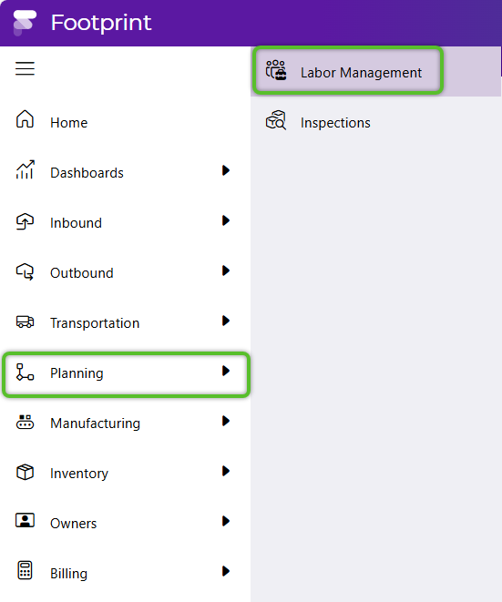The height and width of the screenshot is (602, 502).
Task: Click the Footprint logo icon
Action: coord(25,22)
